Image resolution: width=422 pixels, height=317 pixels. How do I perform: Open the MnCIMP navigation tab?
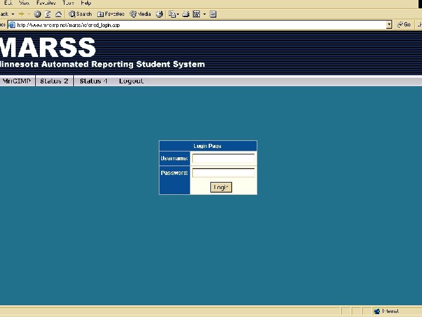16,81
